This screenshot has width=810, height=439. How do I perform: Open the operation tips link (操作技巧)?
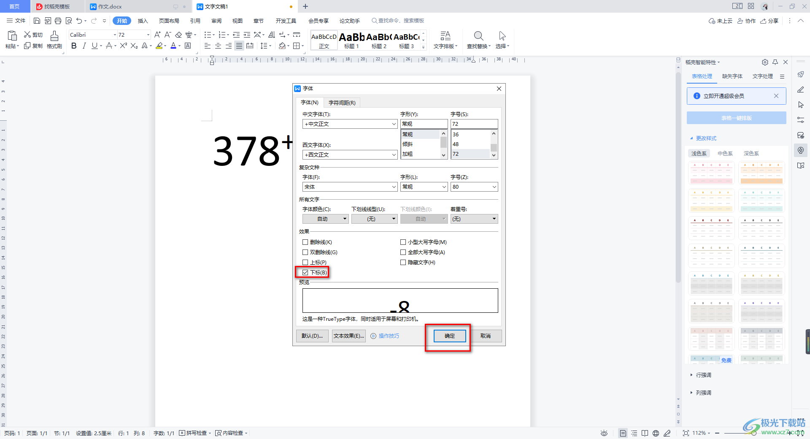[389, 336]
